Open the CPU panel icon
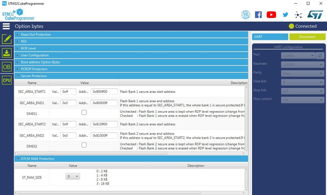 (7, 80)
